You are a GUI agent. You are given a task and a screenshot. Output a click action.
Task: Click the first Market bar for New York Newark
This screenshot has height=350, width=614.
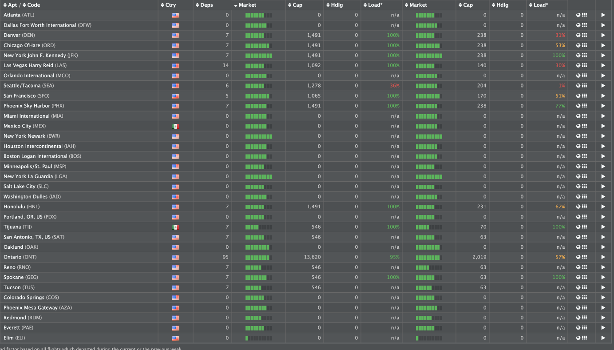click(x=258, y=136)
